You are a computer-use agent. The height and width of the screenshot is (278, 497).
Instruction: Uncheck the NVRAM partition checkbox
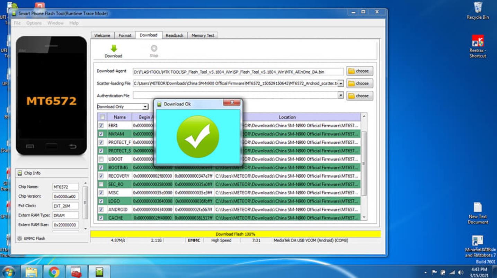click(101, 134)
